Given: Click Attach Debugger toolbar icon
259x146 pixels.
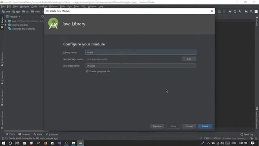Looking at the screenshot, I should coord(219,12).
